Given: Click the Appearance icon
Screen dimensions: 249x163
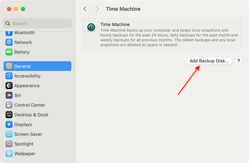Looking at the screenshot, I should pos(9,86).
